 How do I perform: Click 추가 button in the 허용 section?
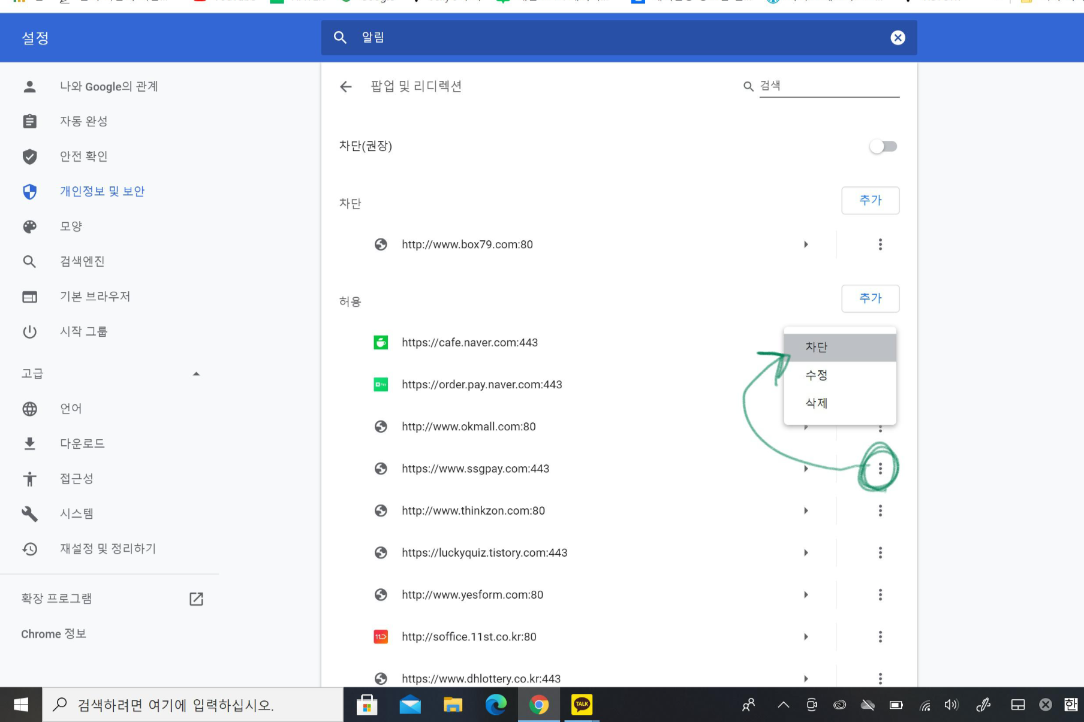tap(870, 298)
